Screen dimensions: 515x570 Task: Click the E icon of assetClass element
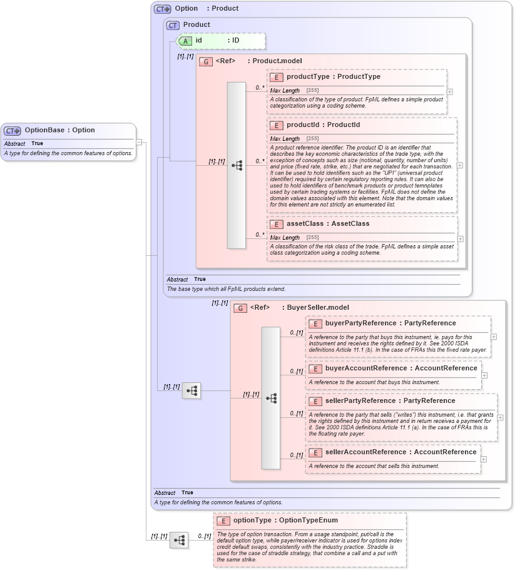coord(276,224)
